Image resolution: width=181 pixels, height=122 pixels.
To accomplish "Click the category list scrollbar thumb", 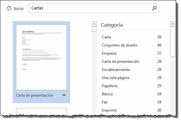I will point(173,41).
